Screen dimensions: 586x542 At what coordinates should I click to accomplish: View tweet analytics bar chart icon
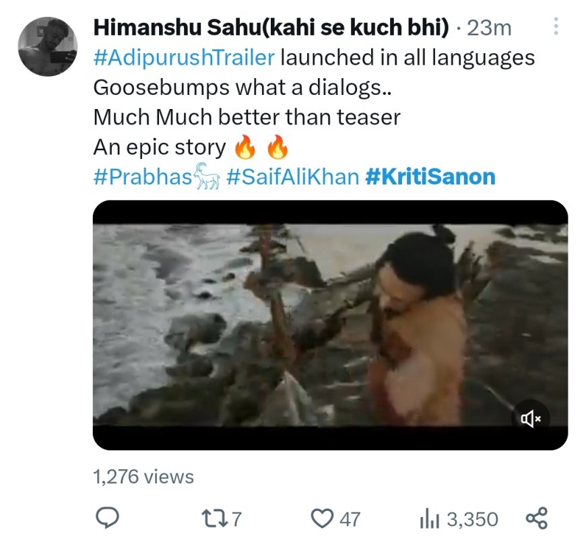pyautogui.click(x=430, y=519)
